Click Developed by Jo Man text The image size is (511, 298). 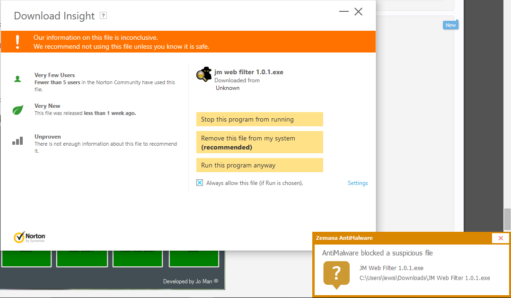pos(188,281)
